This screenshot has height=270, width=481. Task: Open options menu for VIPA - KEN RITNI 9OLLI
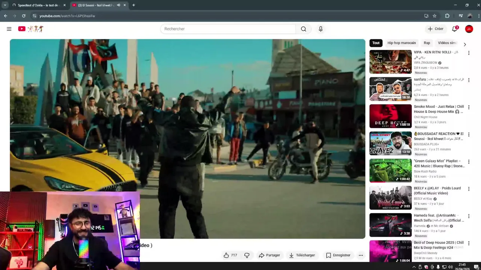click(469, 53)
